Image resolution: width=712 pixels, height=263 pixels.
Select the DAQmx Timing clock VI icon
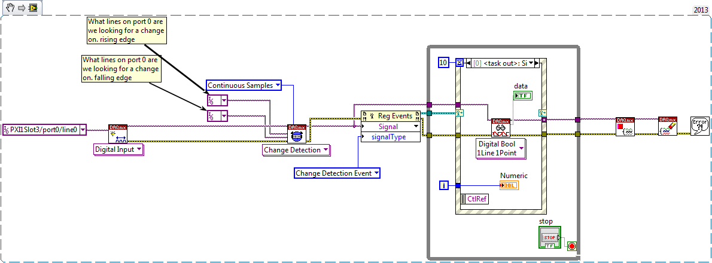pyautogui.click(x=297, y=134)
